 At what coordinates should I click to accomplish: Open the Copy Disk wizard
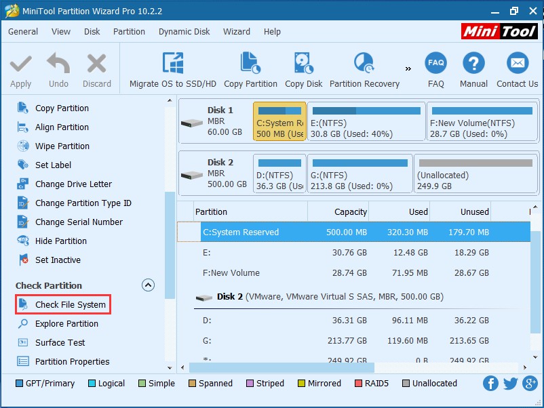tap(304, 70)
